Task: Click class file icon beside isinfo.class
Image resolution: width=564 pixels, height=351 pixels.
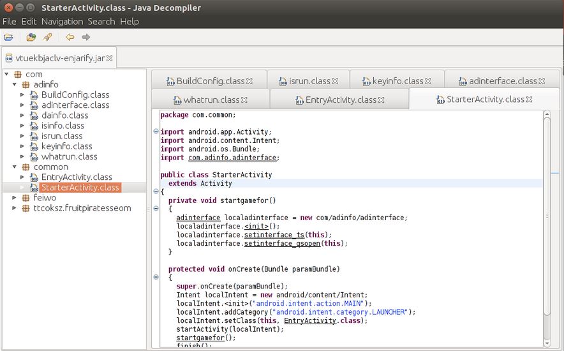Action: coord(34,126)
